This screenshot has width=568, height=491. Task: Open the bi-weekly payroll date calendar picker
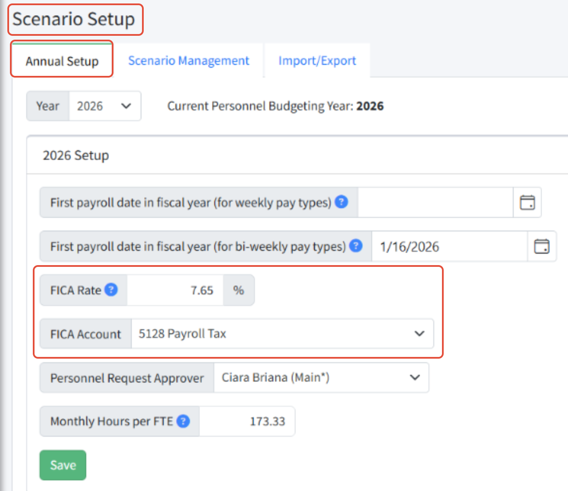tap(542, 246)
